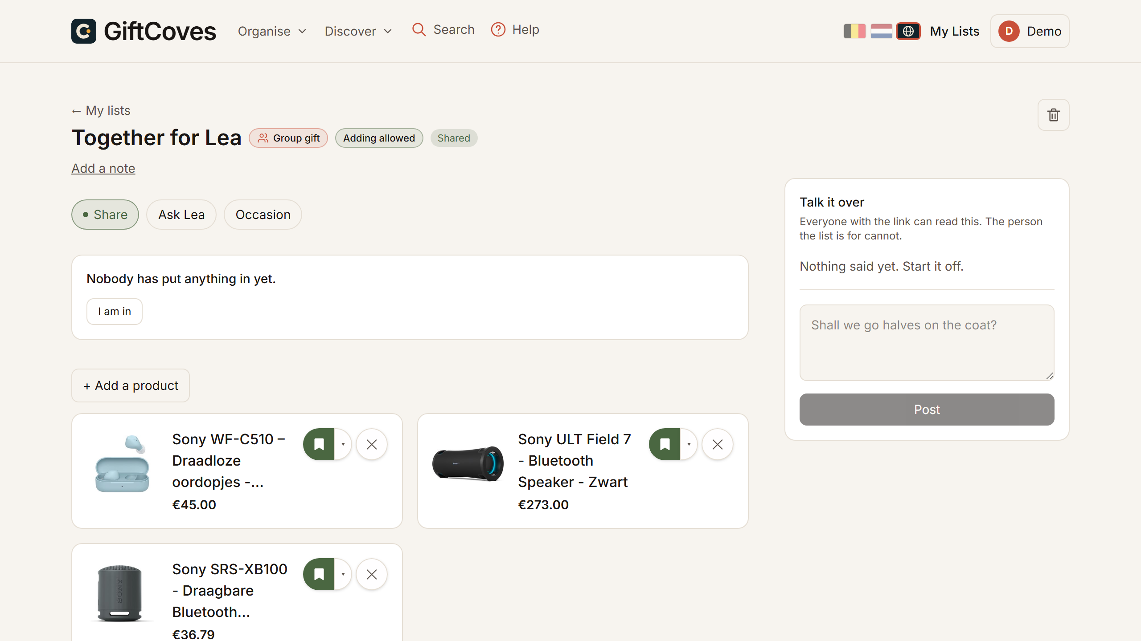Click the Together for Lea title
Viewport: 1141px width, 641px height.
click(x=156, y=138)
